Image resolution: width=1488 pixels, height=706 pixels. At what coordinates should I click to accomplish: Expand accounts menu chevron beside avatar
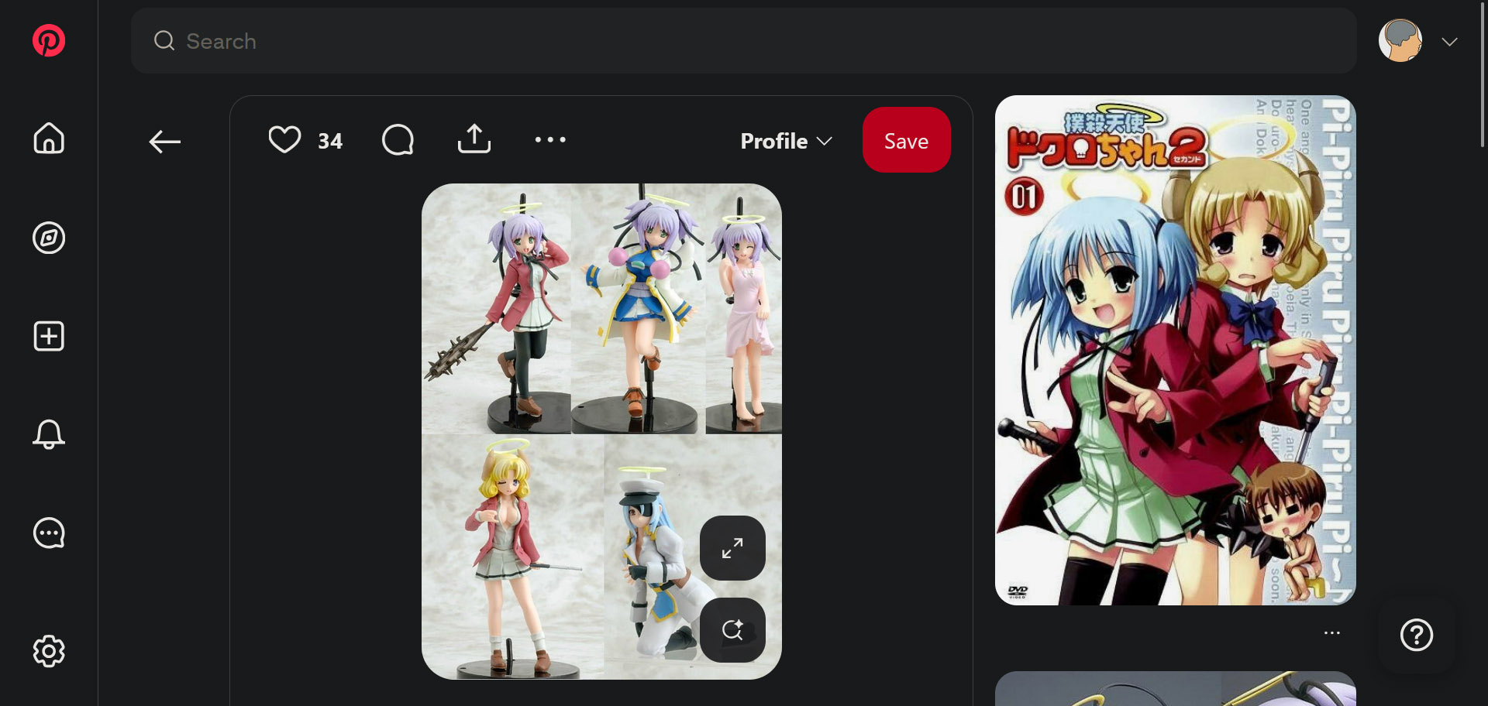tap(1450, 42)
